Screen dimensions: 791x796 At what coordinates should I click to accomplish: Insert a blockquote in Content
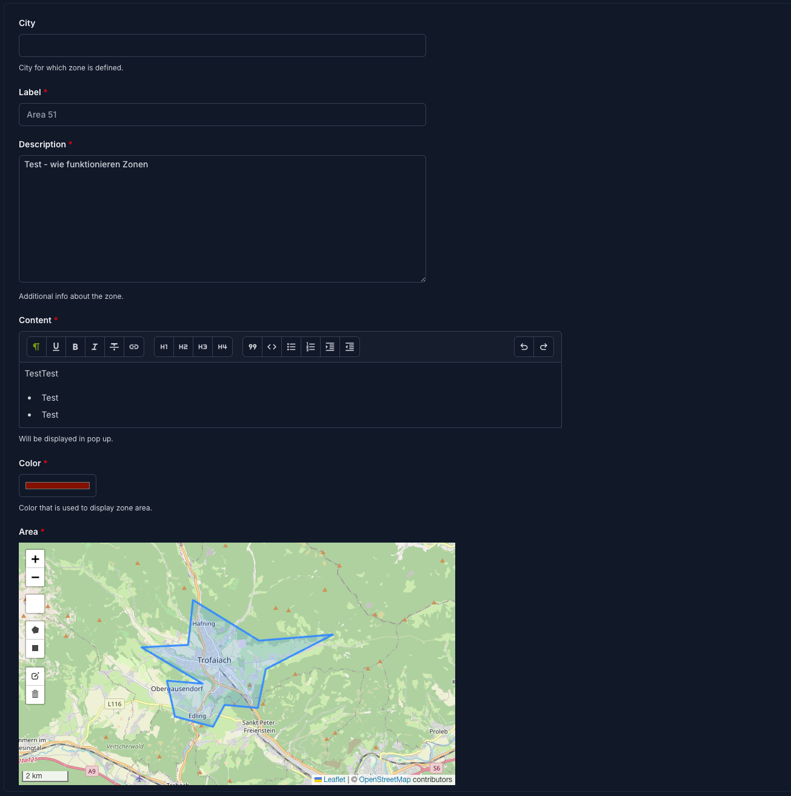(x=252, y=347)
